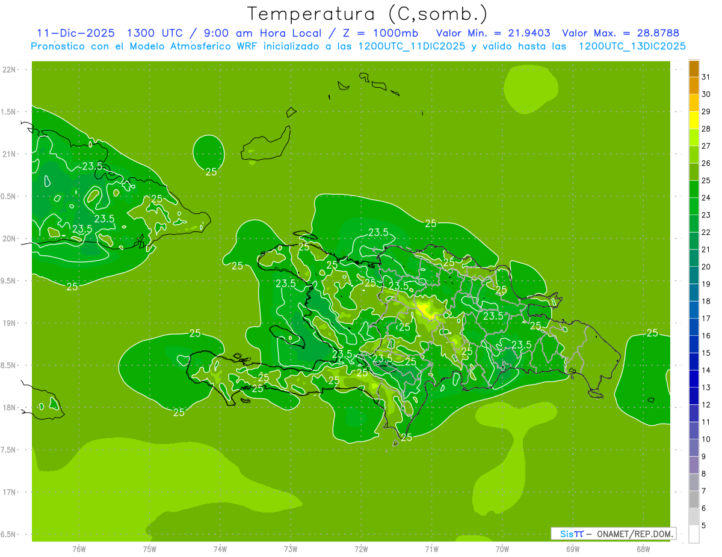
Task: Click the '17N' latitude axis label
Action: pyautogui.click(x=10, y=493)
